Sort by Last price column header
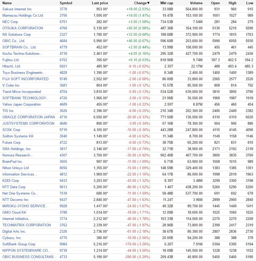The height and width of the screenshot is (261, 256). tap(100, 3)
